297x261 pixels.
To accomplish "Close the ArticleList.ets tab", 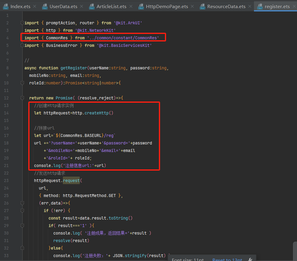I will pos(131,6).
